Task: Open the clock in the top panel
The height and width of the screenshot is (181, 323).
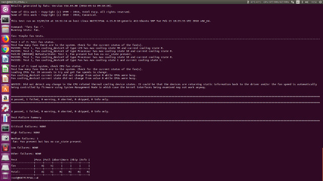Action: pyautogui.click(x=314, y=2)
